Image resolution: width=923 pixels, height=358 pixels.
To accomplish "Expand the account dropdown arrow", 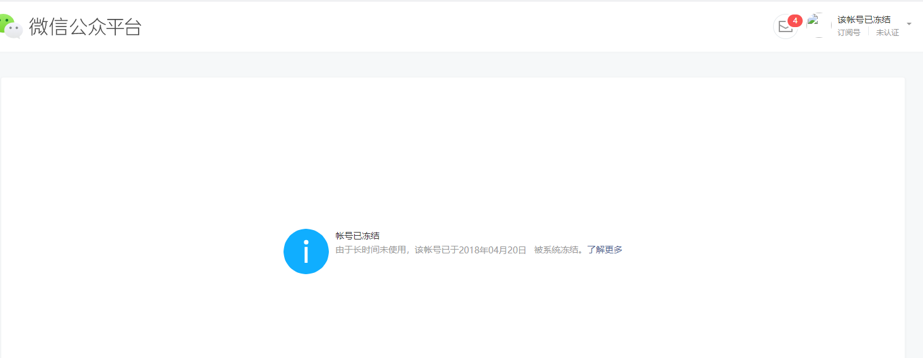I will coord(909,24).
